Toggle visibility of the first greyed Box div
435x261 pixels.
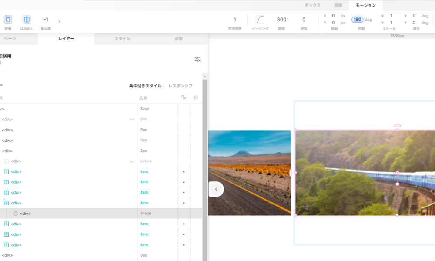pyautogui.click(x=131, y=119)
